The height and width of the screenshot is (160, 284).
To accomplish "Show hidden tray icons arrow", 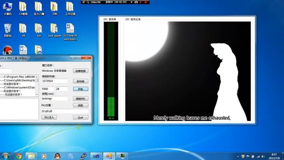I will pyautogui.click(x=238, y=156).
